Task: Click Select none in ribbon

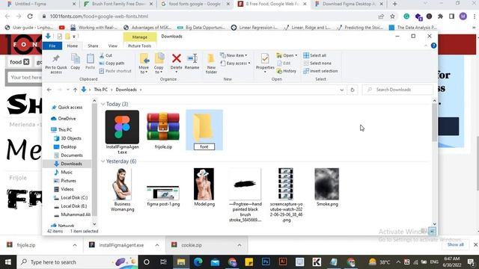Action: pyautogui.click(x=317, y=63)
